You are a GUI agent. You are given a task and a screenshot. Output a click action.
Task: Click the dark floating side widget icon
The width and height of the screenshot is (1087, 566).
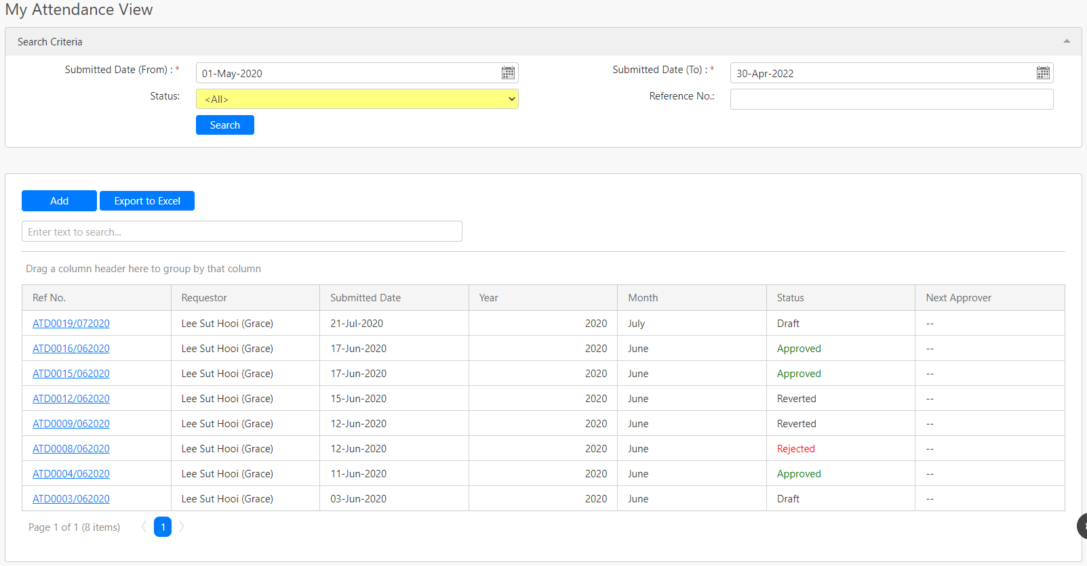[1082, 526]
